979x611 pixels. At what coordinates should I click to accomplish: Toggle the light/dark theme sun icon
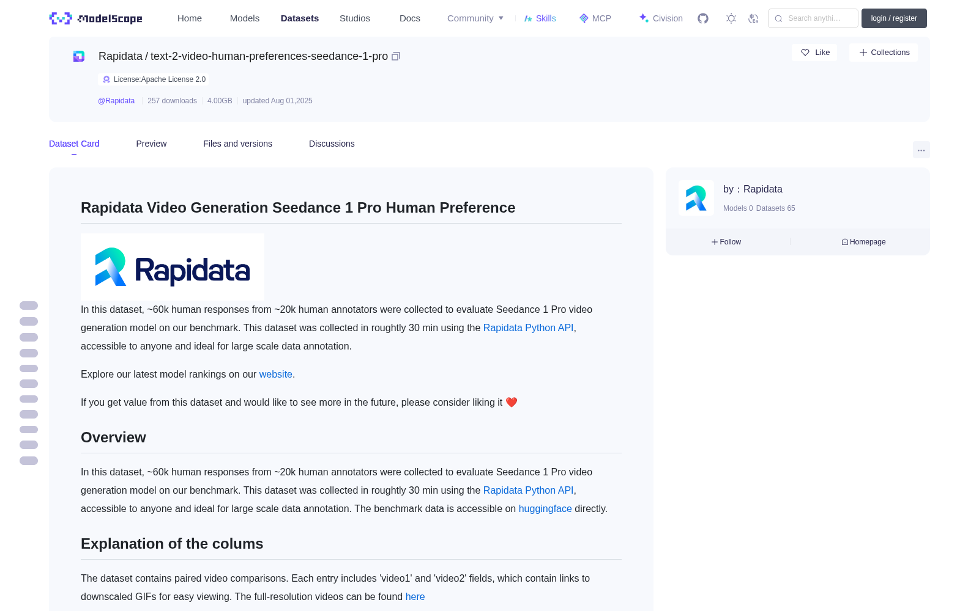(x=731, y=18)
